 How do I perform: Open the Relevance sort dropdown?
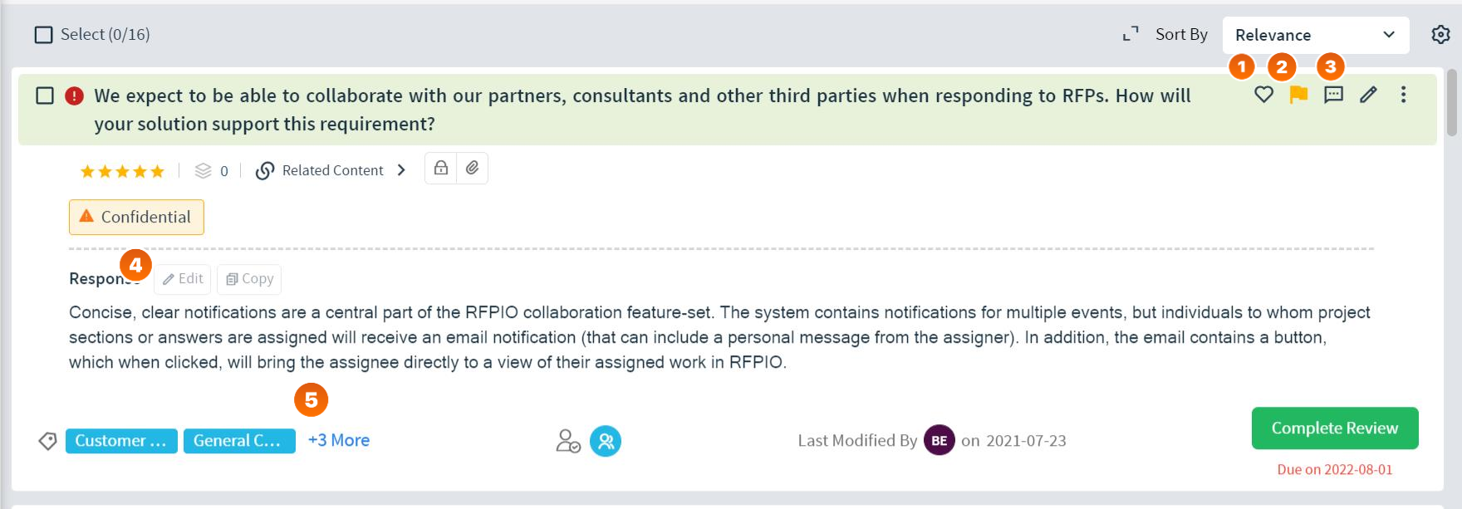[x=1316, y=35]
